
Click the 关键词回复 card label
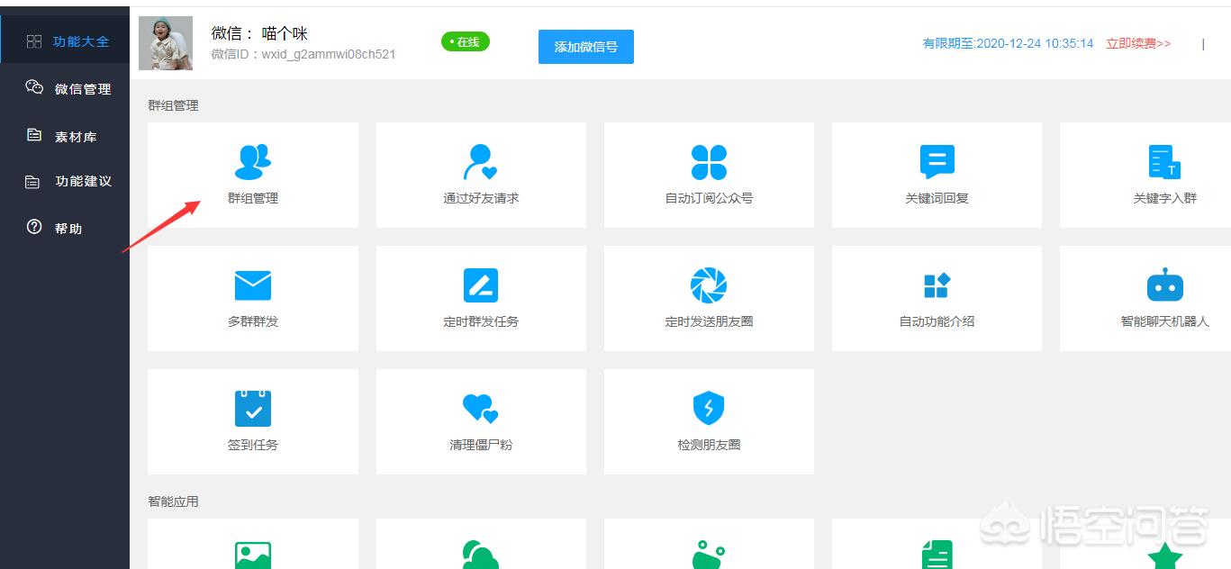937,198
